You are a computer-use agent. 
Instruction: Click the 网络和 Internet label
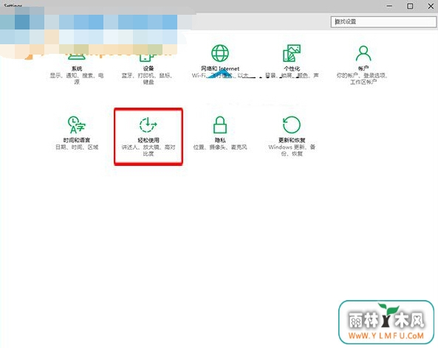click(220, 69)
